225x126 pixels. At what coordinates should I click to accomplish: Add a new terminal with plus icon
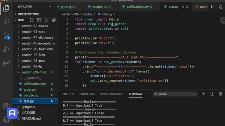coord(204,94)
